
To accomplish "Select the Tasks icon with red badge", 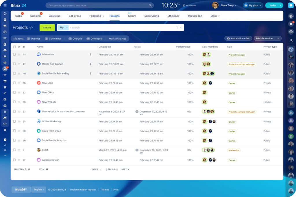I will pos(5,69).
